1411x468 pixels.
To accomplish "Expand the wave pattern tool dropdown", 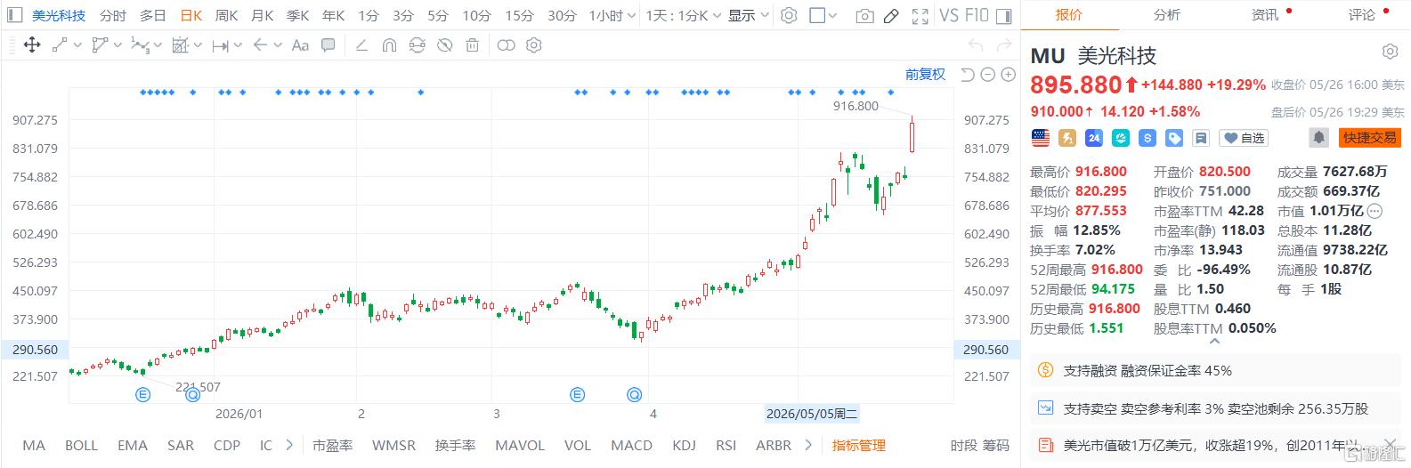I will (158, 45).
